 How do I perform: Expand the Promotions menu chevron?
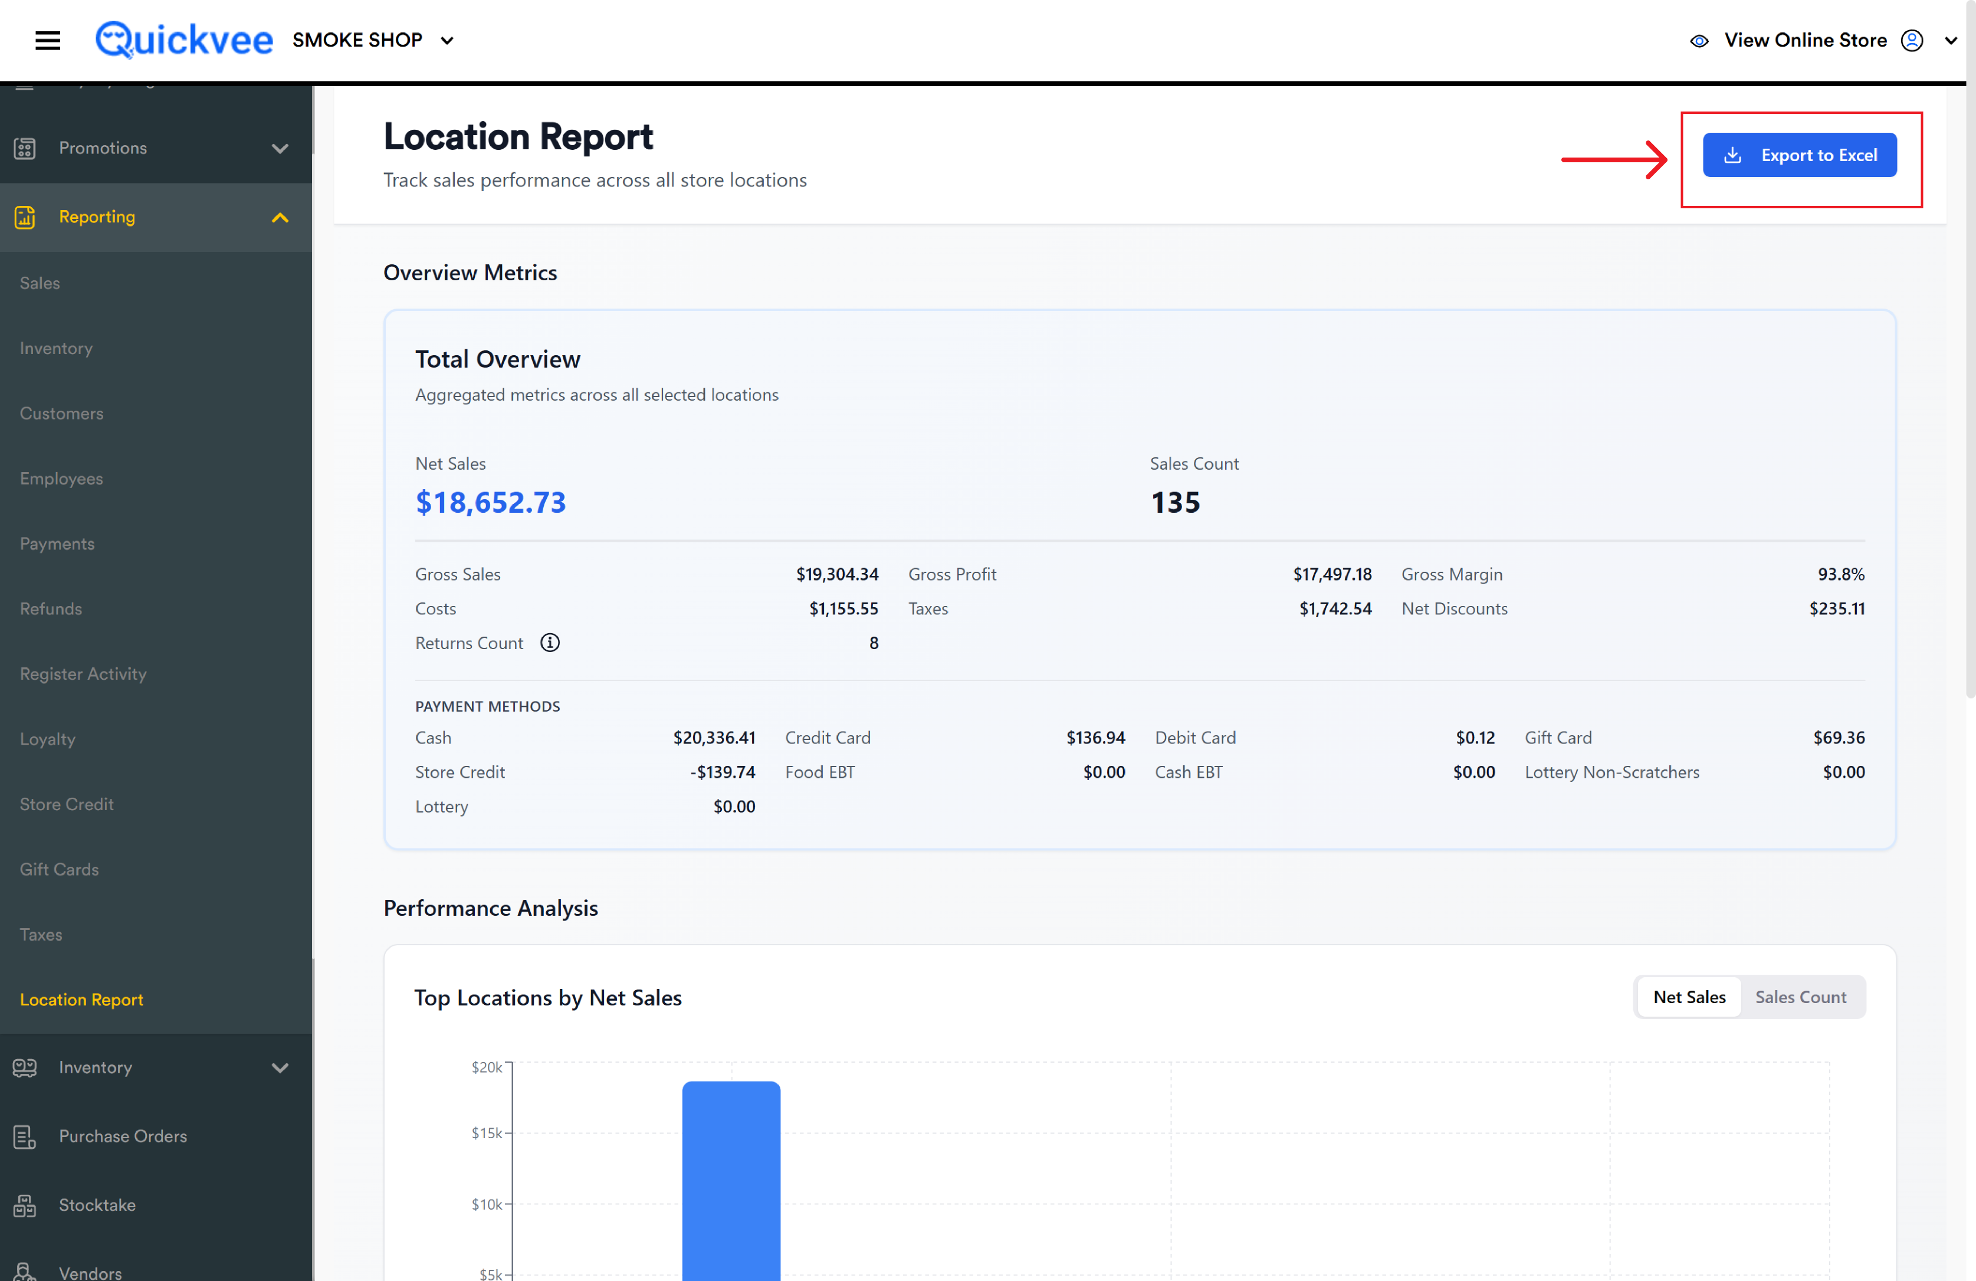[x=280, y=149]
